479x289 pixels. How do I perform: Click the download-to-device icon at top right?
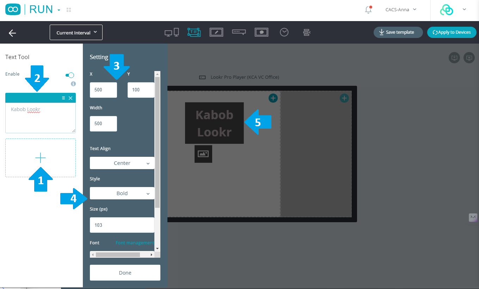454,58
